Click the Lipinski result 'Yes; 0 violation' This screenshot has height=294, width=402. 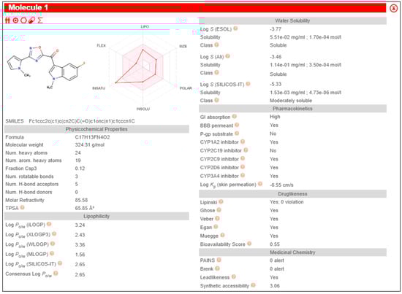coord(287,202)
